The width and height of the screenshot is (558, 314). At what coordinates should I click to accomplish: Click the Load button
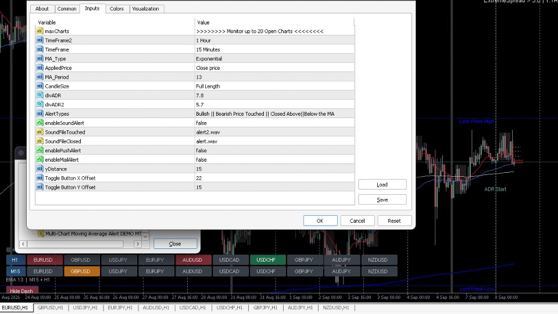[382, 184]
